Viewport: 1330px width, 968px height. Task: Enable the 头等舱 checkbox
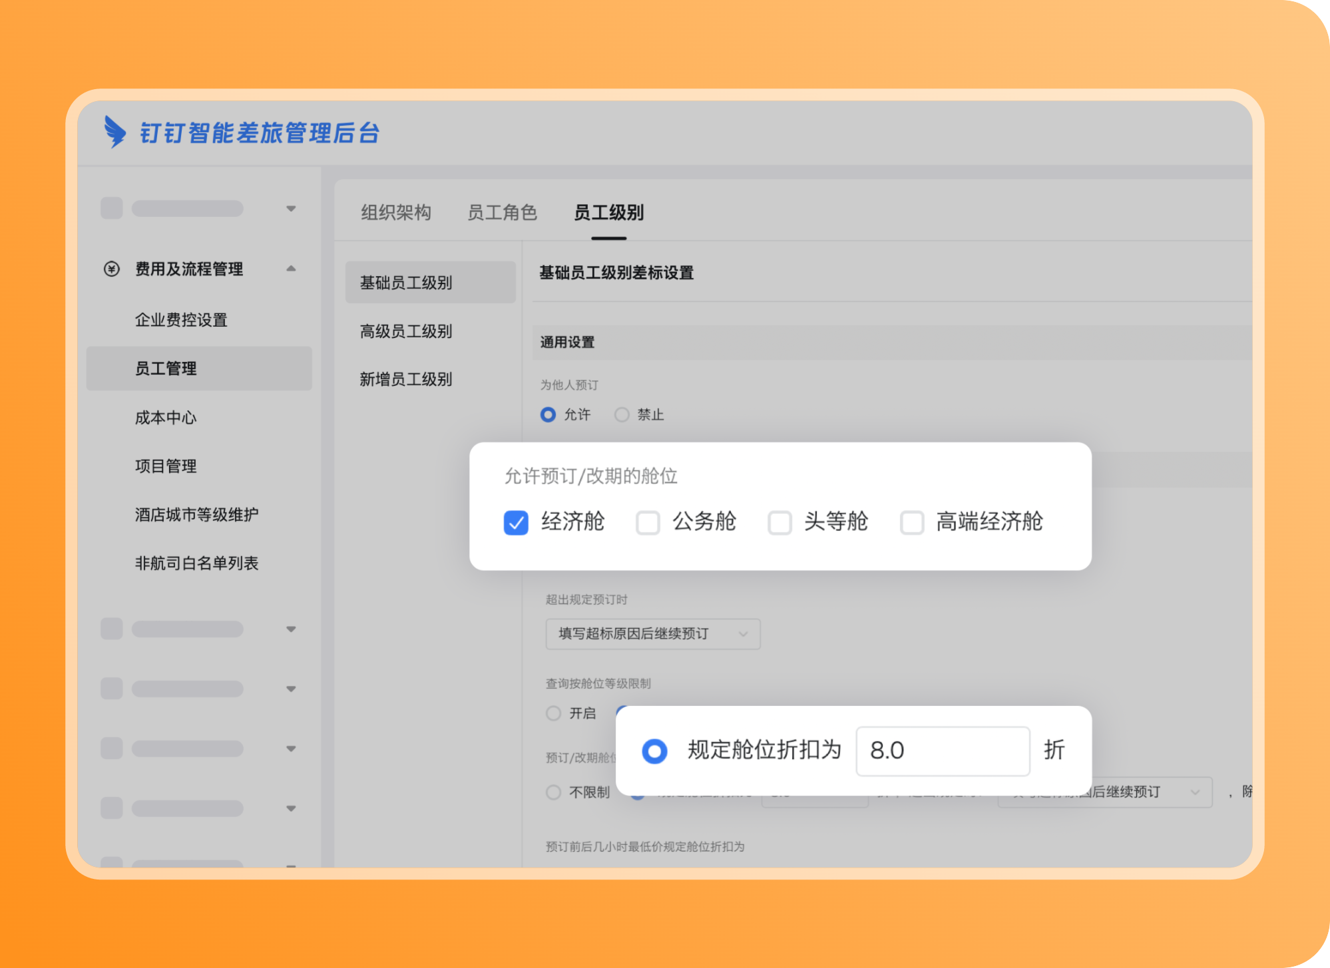tap(779, 523)
